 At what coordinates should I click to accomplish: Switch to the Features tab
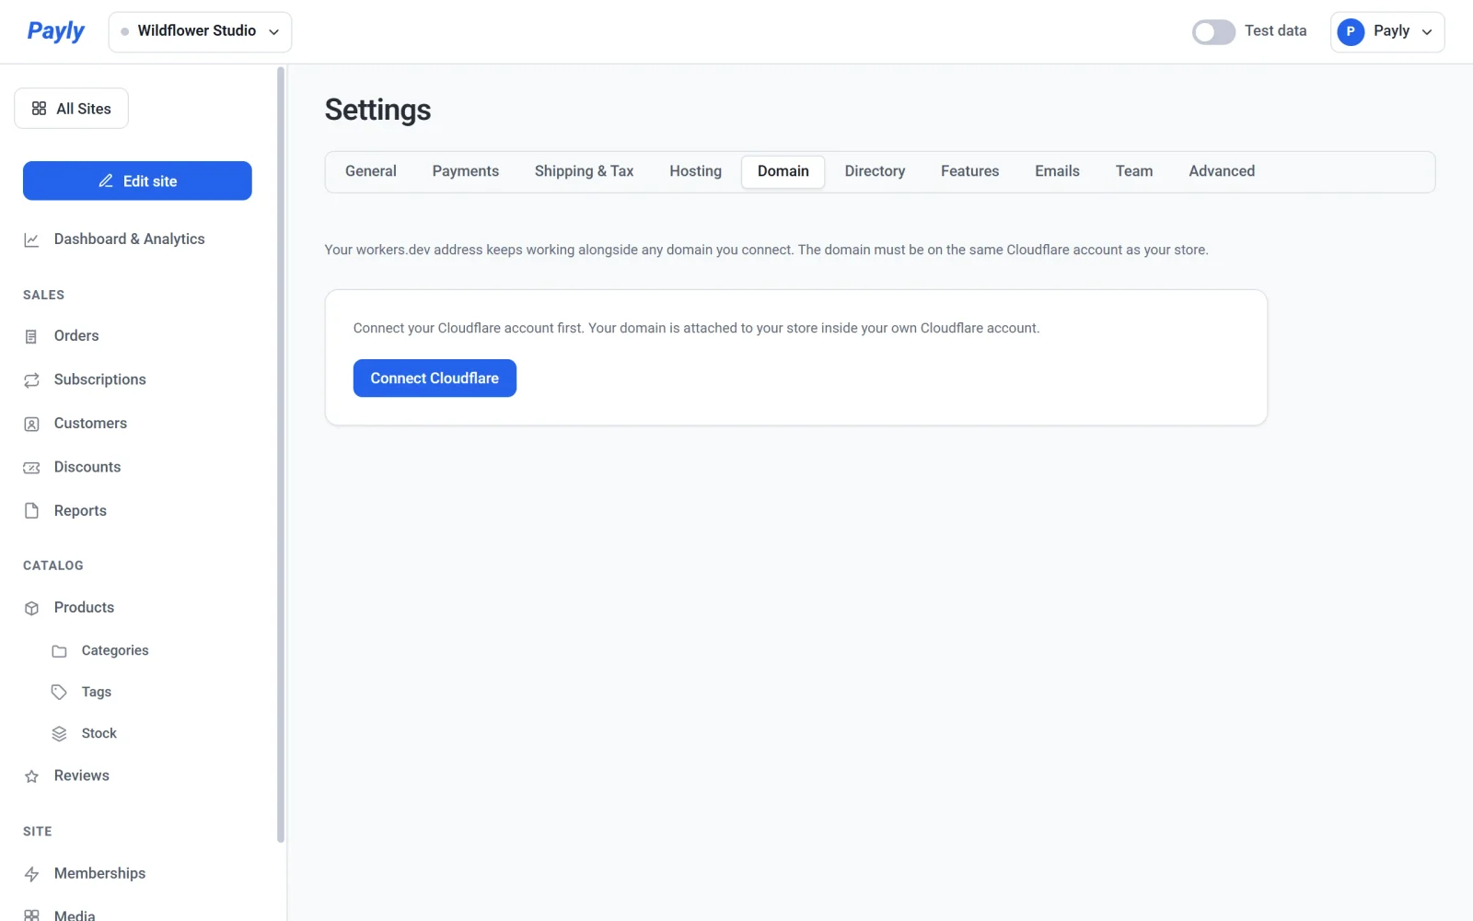(x=970, y=171)
